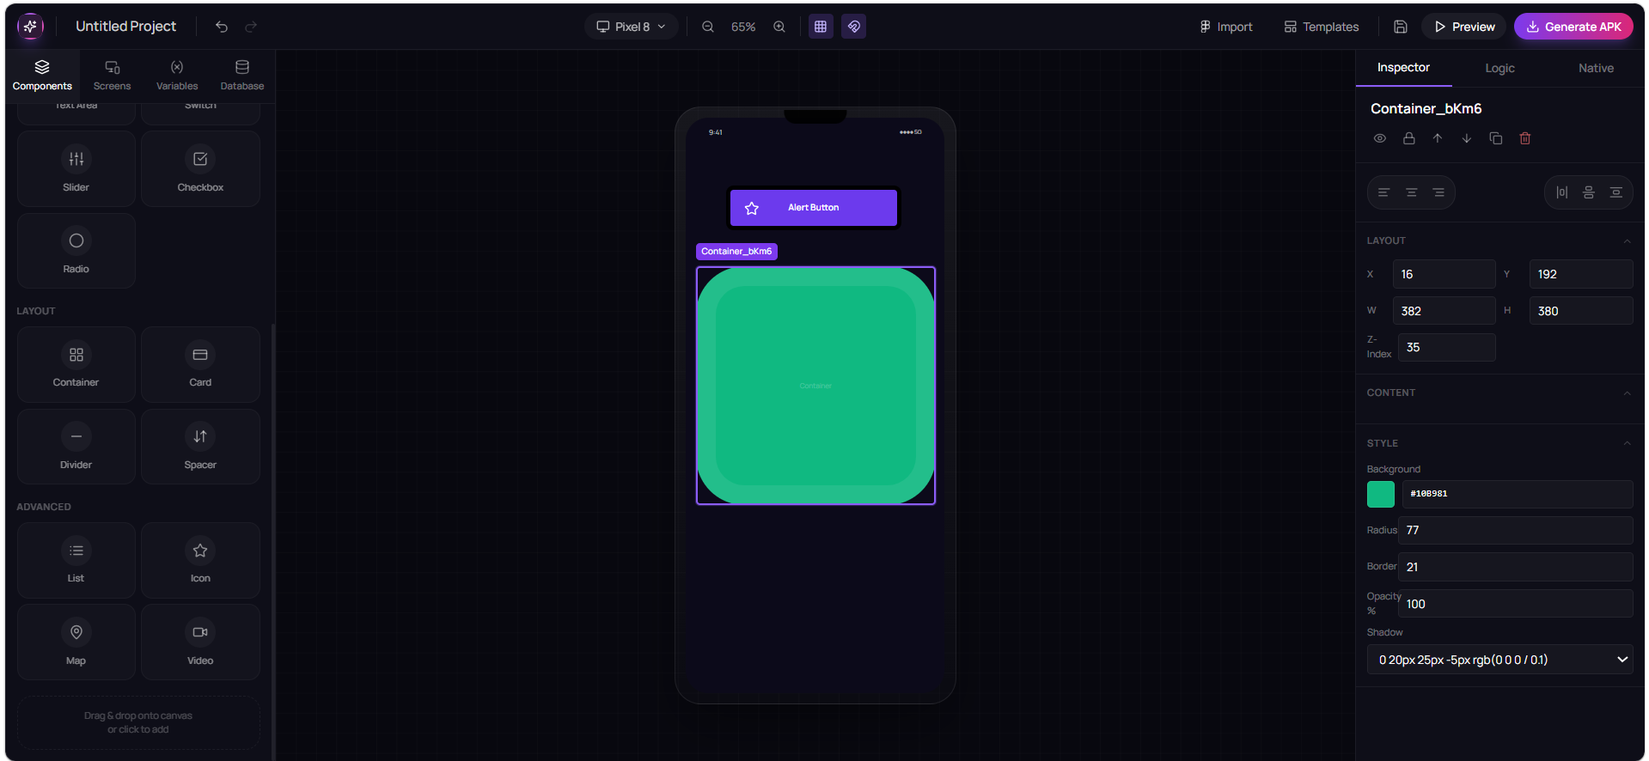Undo the last action

point(222,27)
